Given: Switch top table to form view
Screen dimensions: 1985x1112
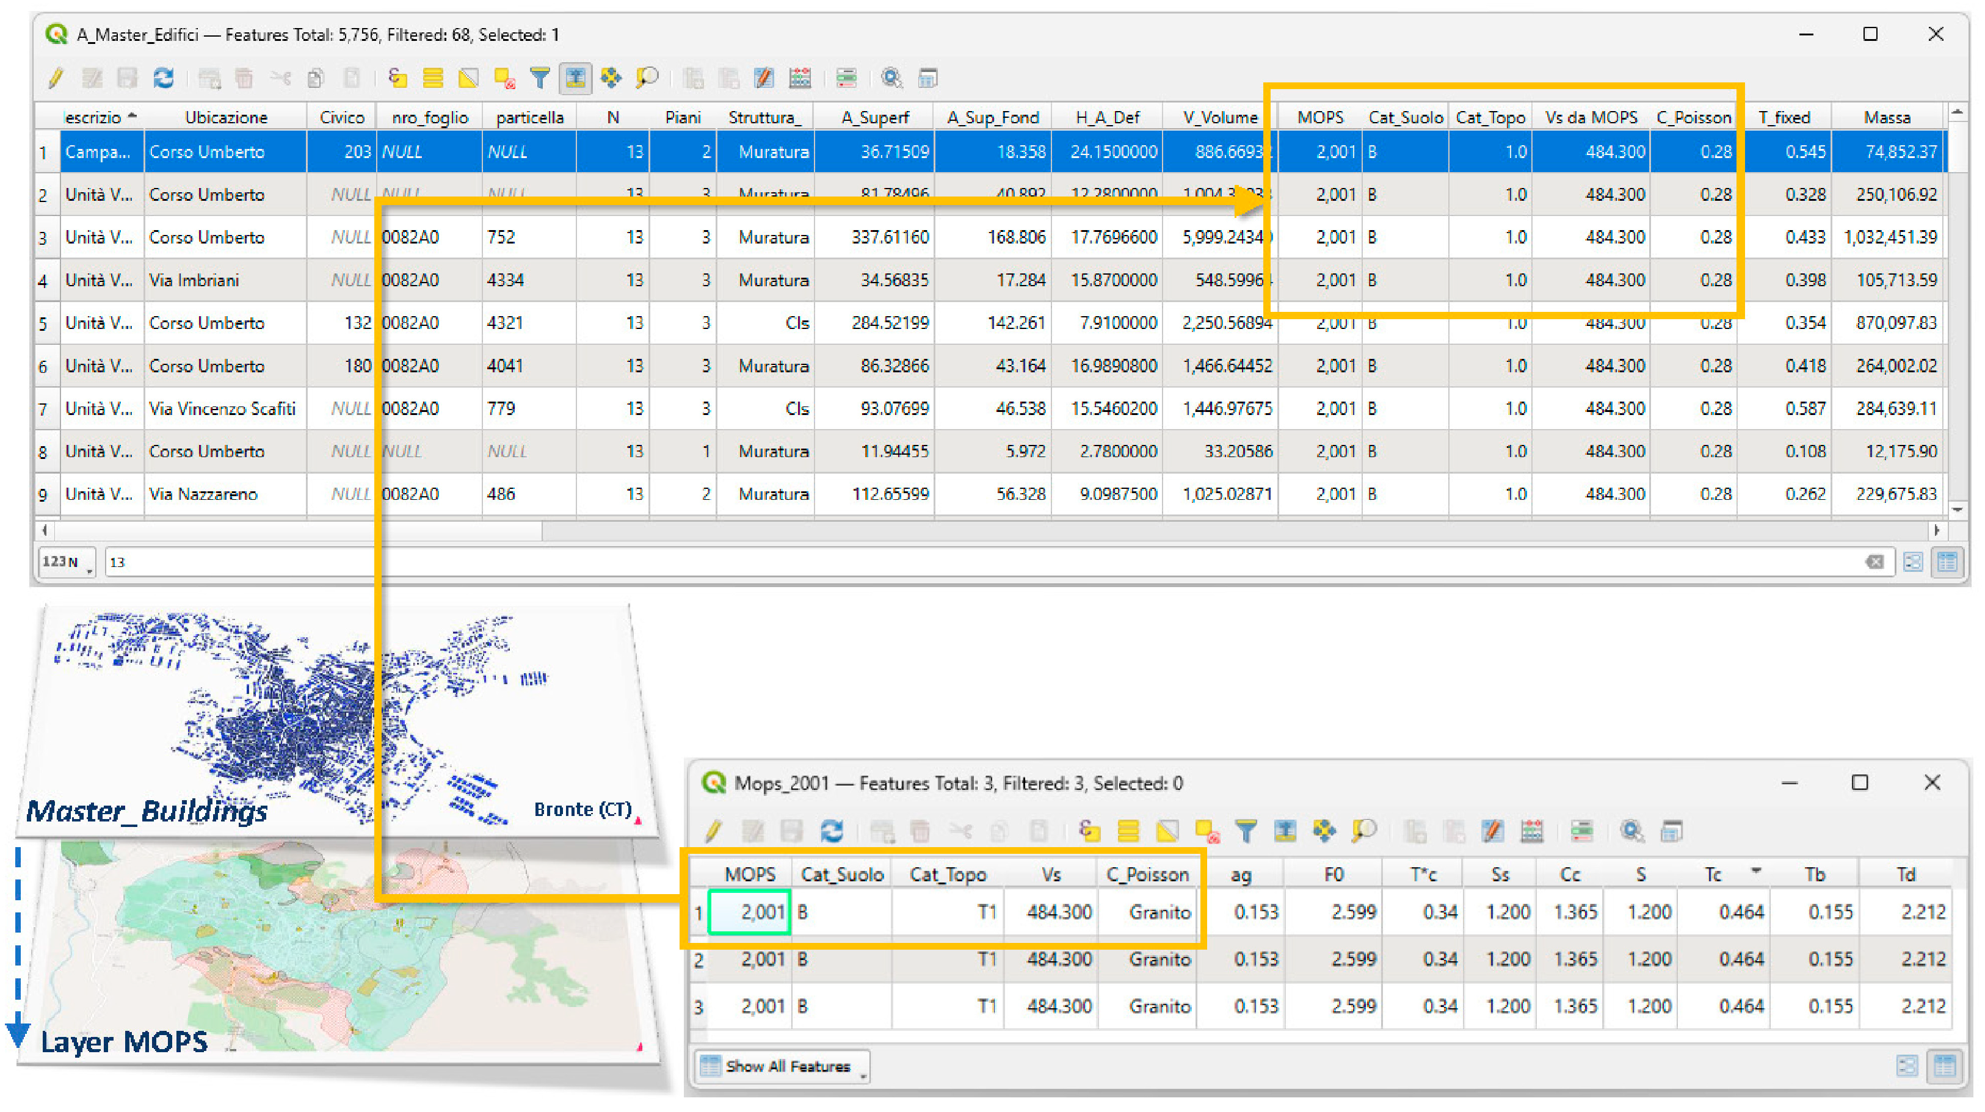Looking at the screenshot, I should (x=1912, y=562).
